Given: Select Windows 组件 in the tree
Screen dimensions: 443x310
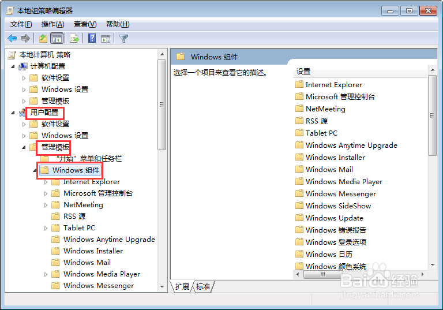Looking at the screenshot, I should 76,170.
